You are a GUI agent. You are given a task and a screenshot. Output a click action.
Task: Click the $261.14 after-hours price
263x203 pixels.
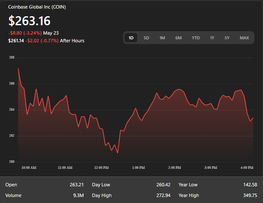tap(16, 41)
